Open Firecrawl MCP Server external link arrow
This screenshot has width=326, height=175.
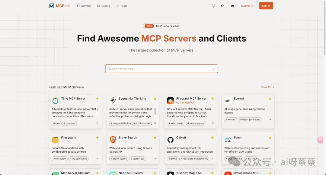[213, 123]
